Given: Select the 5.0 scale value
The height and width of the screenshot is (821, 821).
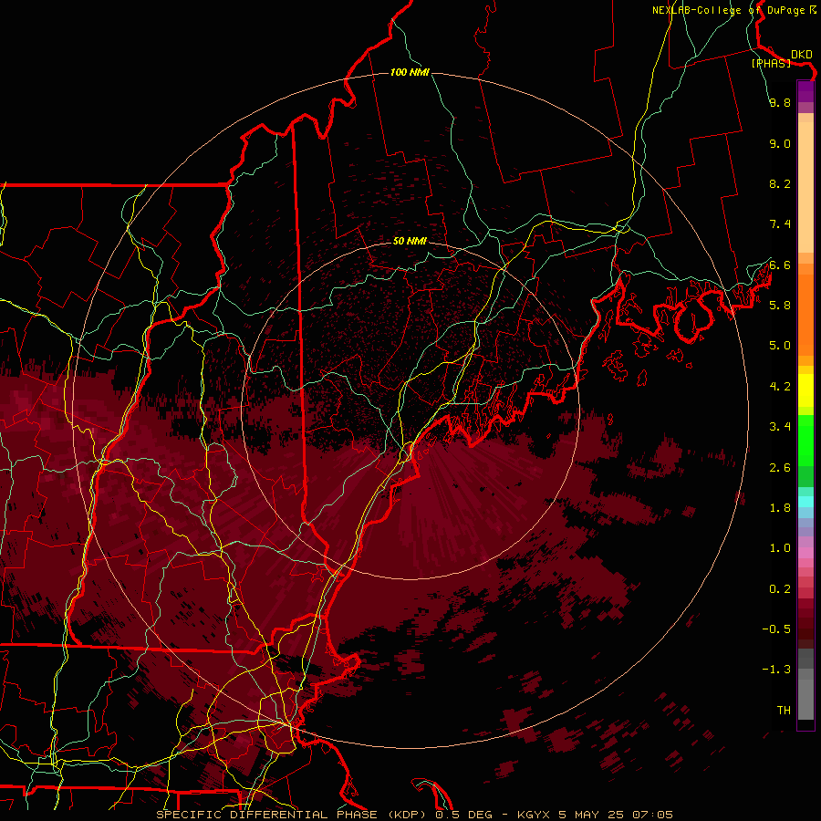Looking at the screenshot, I should coord(780,346).
